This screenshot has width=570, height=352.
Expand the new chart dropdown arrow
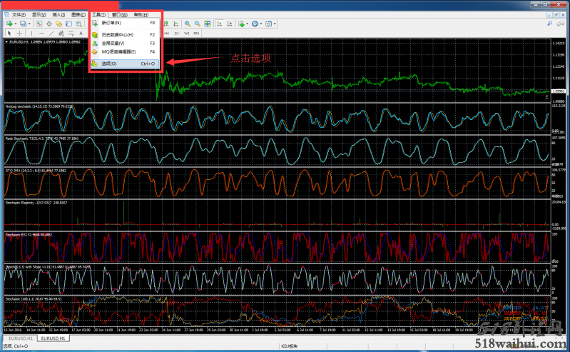(x=16, y=24)
